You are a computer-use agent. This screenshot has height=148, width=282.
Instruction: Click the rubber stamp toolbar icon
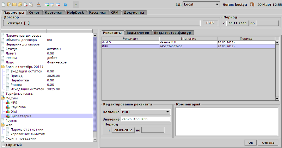[x=38, y=5]
